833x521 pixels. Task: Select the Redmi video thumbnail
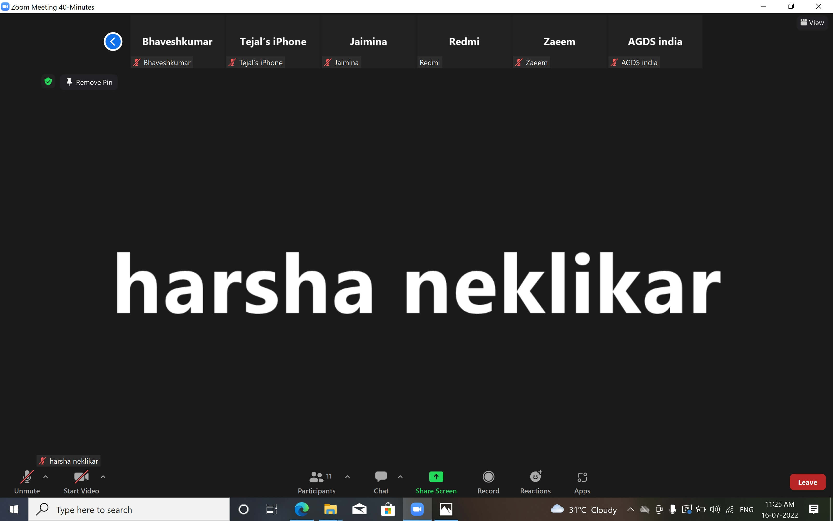pos(464,41)
